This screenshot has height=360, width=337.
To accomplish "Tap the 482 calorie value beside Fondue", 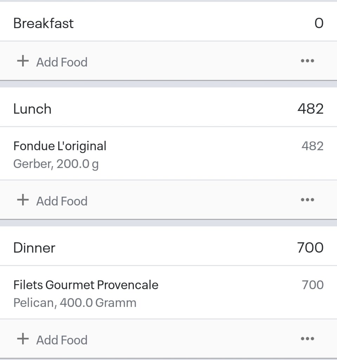I will tap(312, 146).
